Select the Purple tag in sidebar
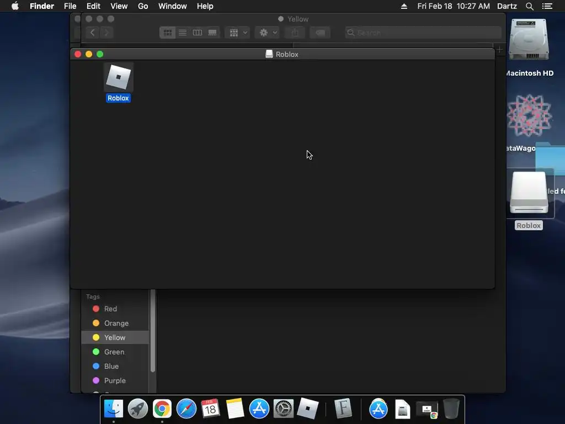565x424 pixels. tap(115, 380)
